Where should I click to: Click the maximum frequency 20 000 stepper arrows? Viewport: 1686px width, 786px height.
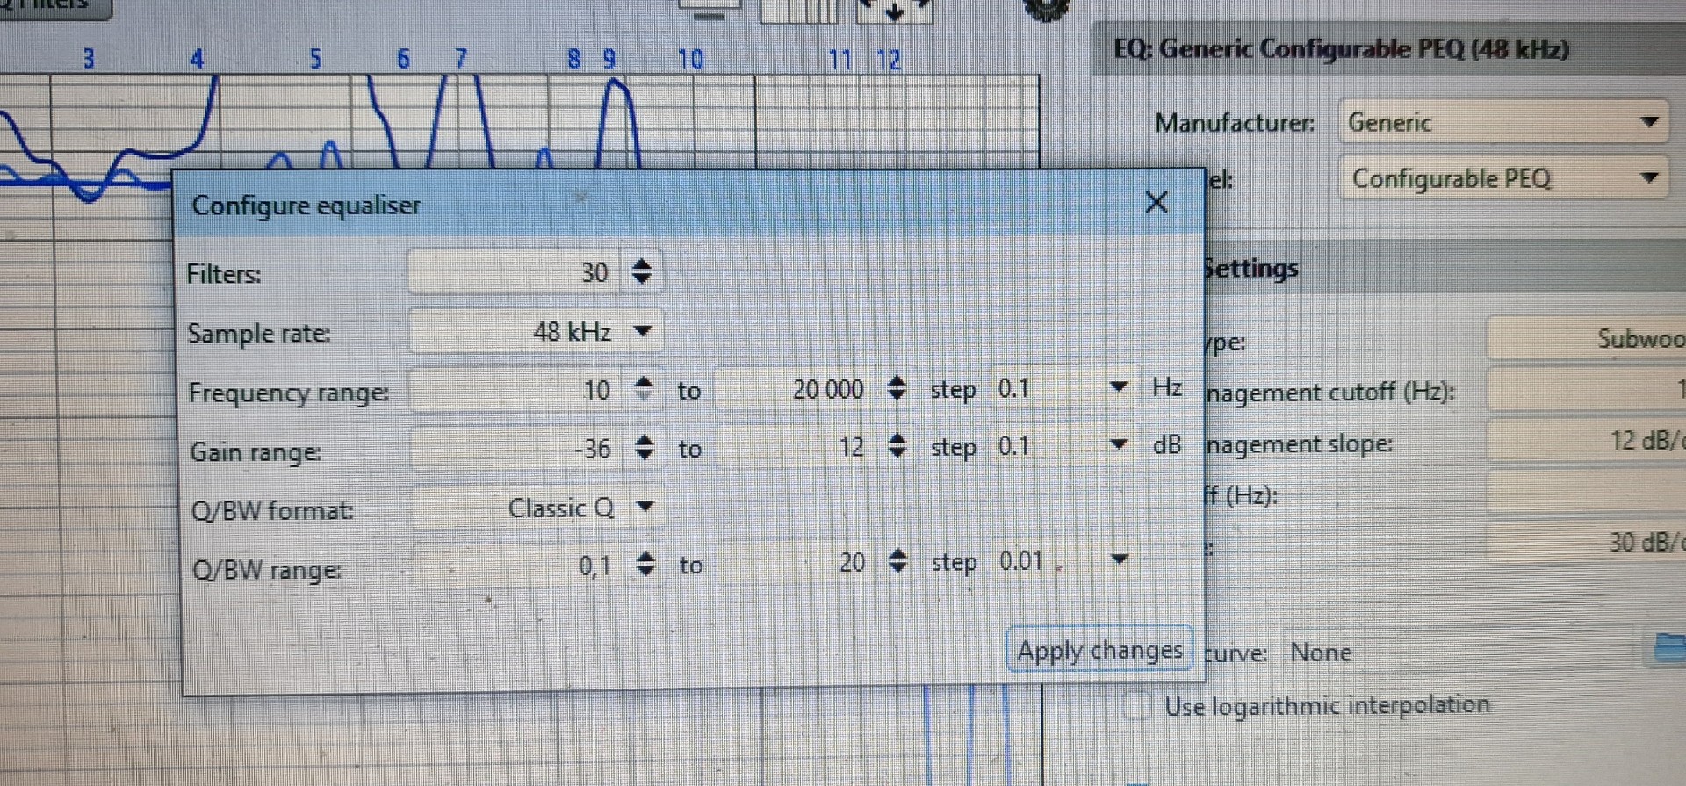(896, 388)
